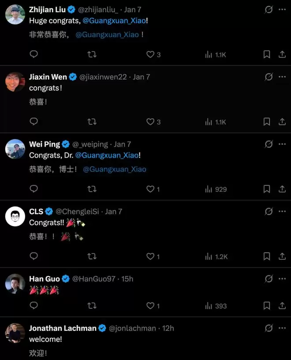
Task: Expand more options for Jonathan Lachman's tweet
Action: [x=282, y=328]
